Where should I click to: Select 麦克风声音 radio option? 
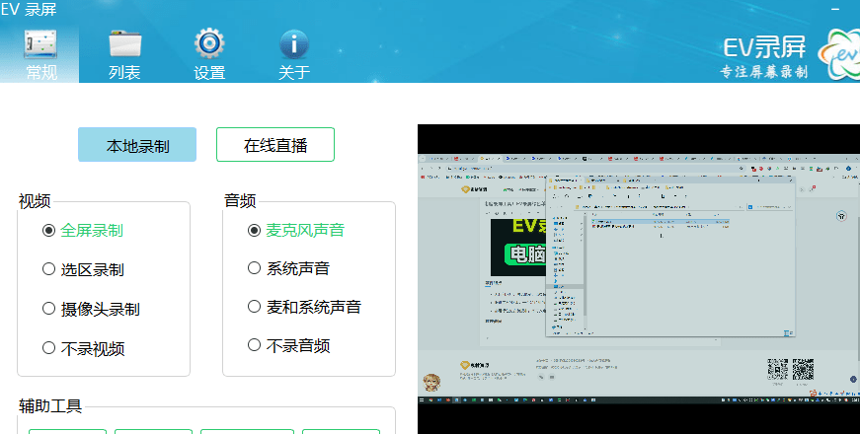(296, 230)
